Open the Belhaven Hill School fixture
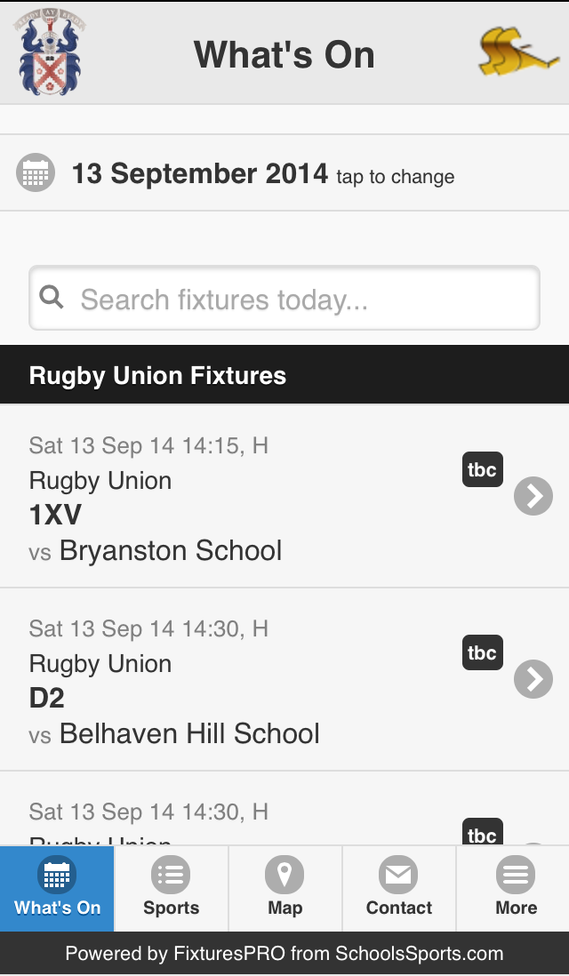569x976 pixels. tap(189, 734)
